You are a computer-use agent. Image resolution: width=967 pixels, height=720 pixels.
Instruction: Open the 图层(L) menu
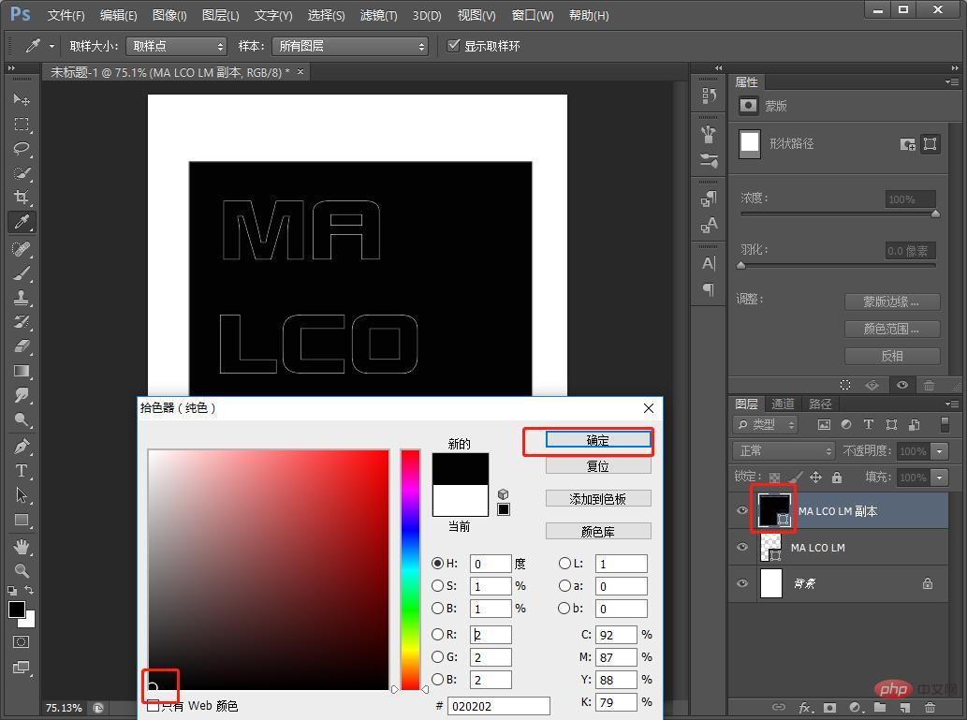click(220, 15)
